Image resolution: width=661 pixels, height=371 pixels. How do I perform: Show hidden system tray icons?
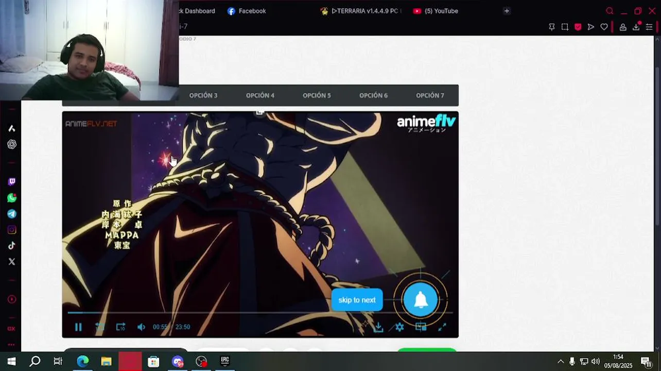tap(561, 361)
